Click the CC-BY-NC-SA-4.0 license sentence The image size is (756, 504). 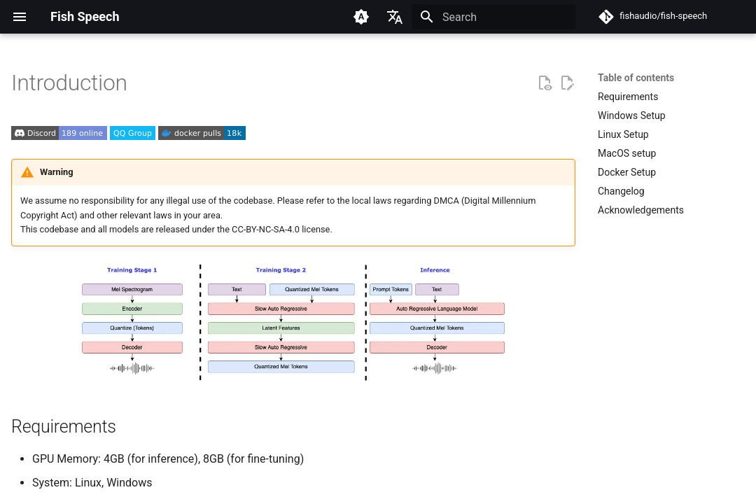click(176, 229)
